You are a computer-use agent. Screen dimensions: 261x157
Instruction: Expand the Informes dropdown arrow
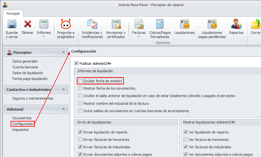click(44, 36)
